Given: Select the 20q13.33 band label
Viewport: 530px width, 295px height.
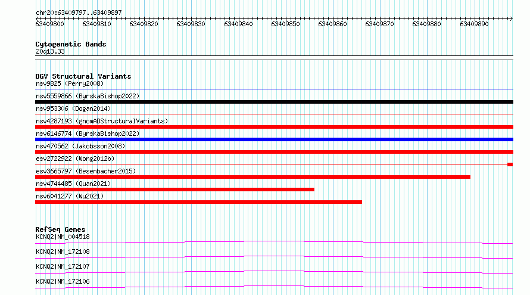Looking at the screenshot, I should pos(50,51).
